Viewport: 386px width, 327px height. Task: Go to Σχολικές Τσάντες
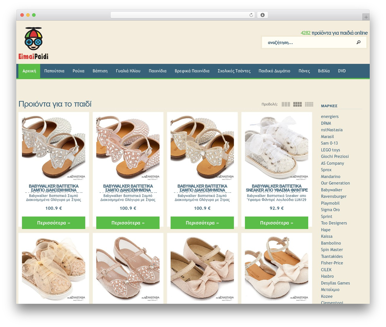click(234, 71)
